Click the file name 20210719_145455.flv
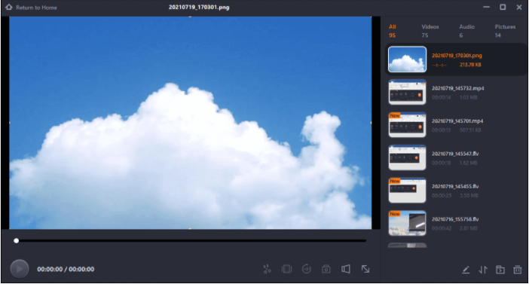The width and height of the screenshot is (529, 284). click(455, 186)
